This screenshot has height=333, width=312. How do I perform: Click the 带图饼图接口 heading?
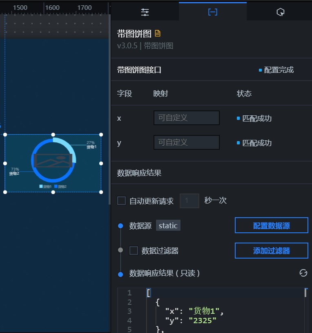[139, 70]
